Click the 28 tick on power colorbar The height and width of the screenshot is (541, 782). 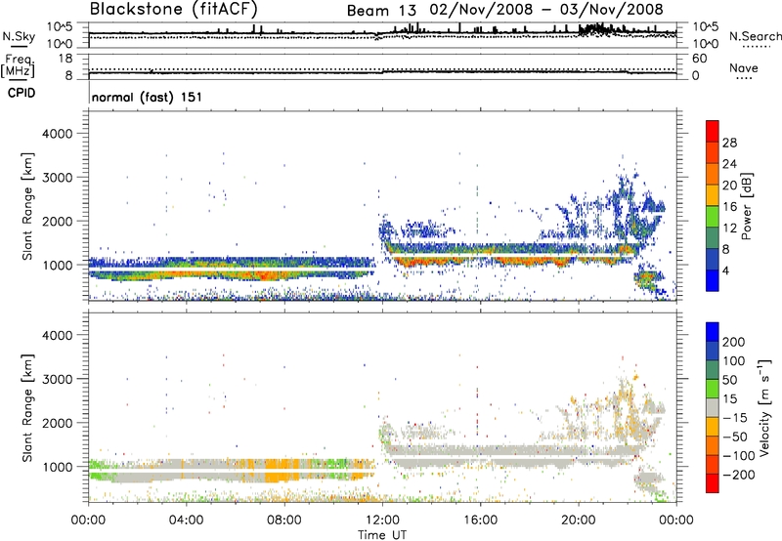729,143
